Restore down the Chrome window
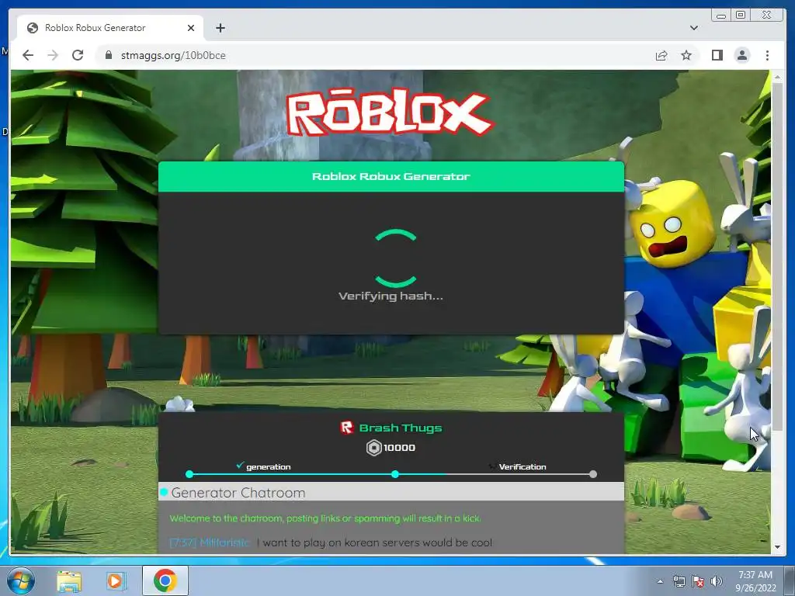The height and width of the screenshot is (596, 795). (741, 16)
